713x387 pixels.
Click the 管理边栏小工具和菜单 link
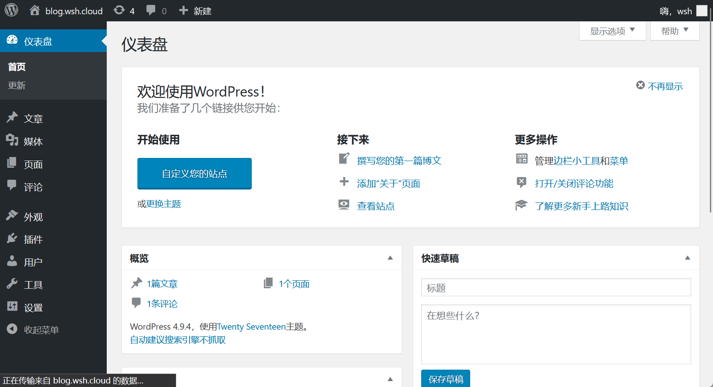coord(581,161)
